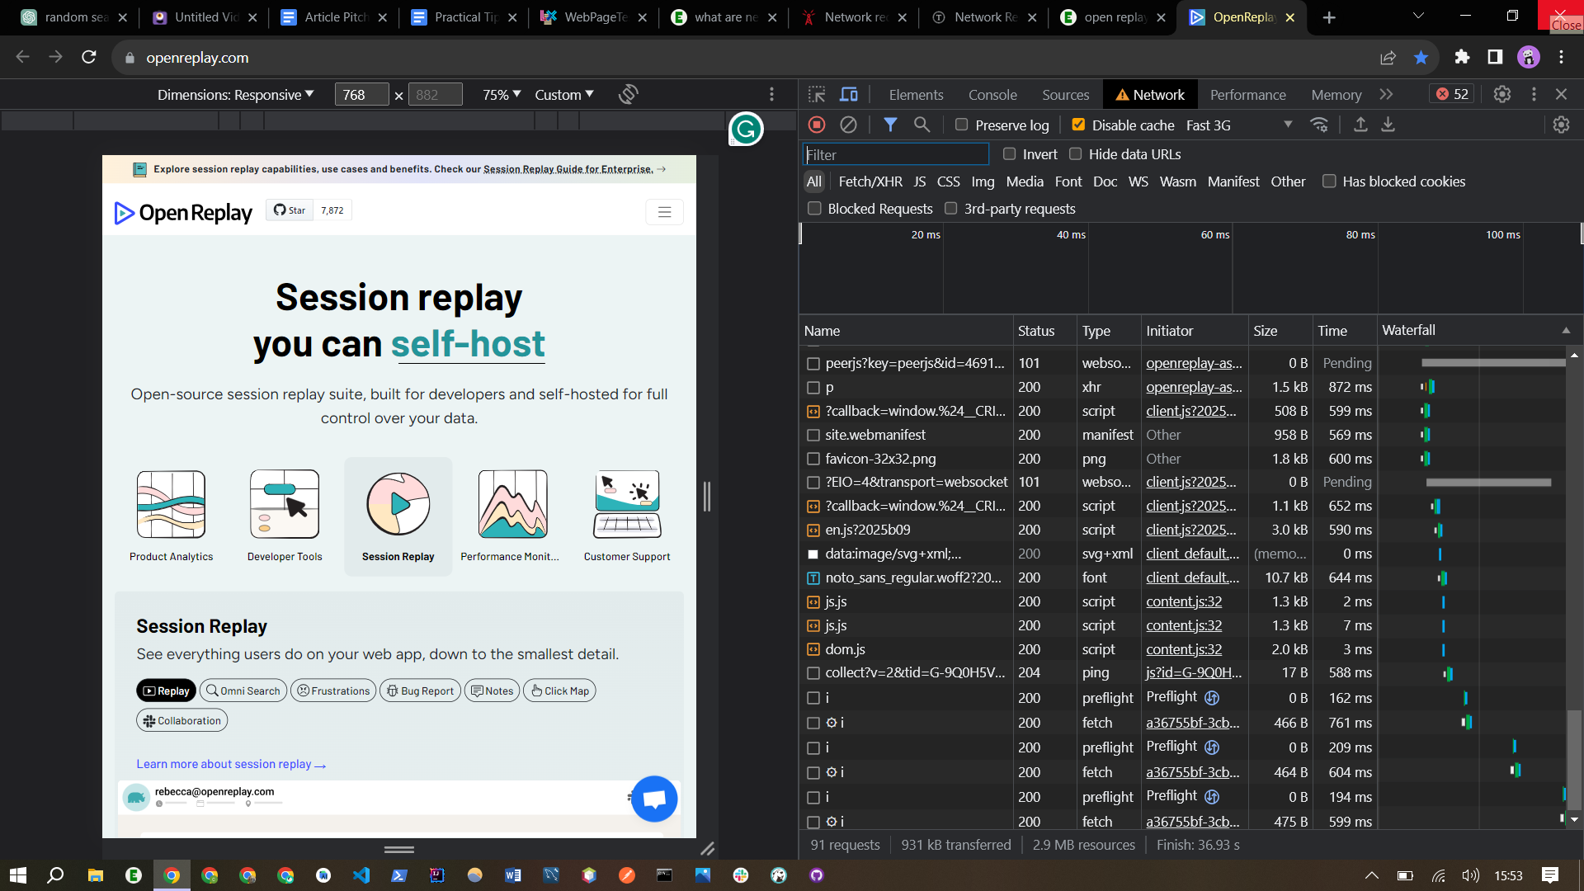1584x891 pixels.
Task: Switch to the Elements tab
Action: coord(916,94)
